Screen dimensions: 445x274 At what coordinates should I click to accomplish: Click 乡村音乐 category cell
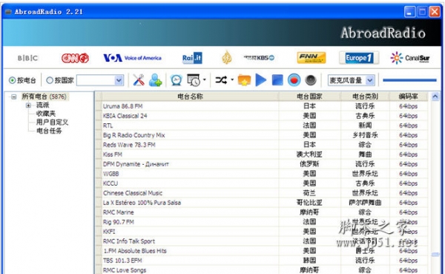[365, 135]
